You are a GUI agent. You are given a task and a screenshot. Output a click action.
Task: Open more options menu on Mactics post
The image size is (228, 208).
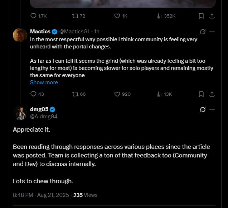tap(212, 32)
